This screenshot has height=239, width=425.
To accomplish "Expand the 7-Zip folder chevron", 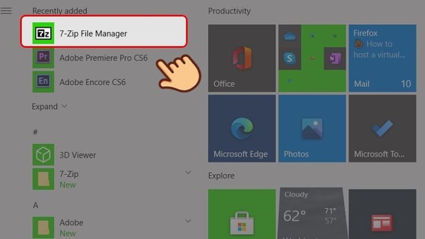I will (x=188, y=172).
